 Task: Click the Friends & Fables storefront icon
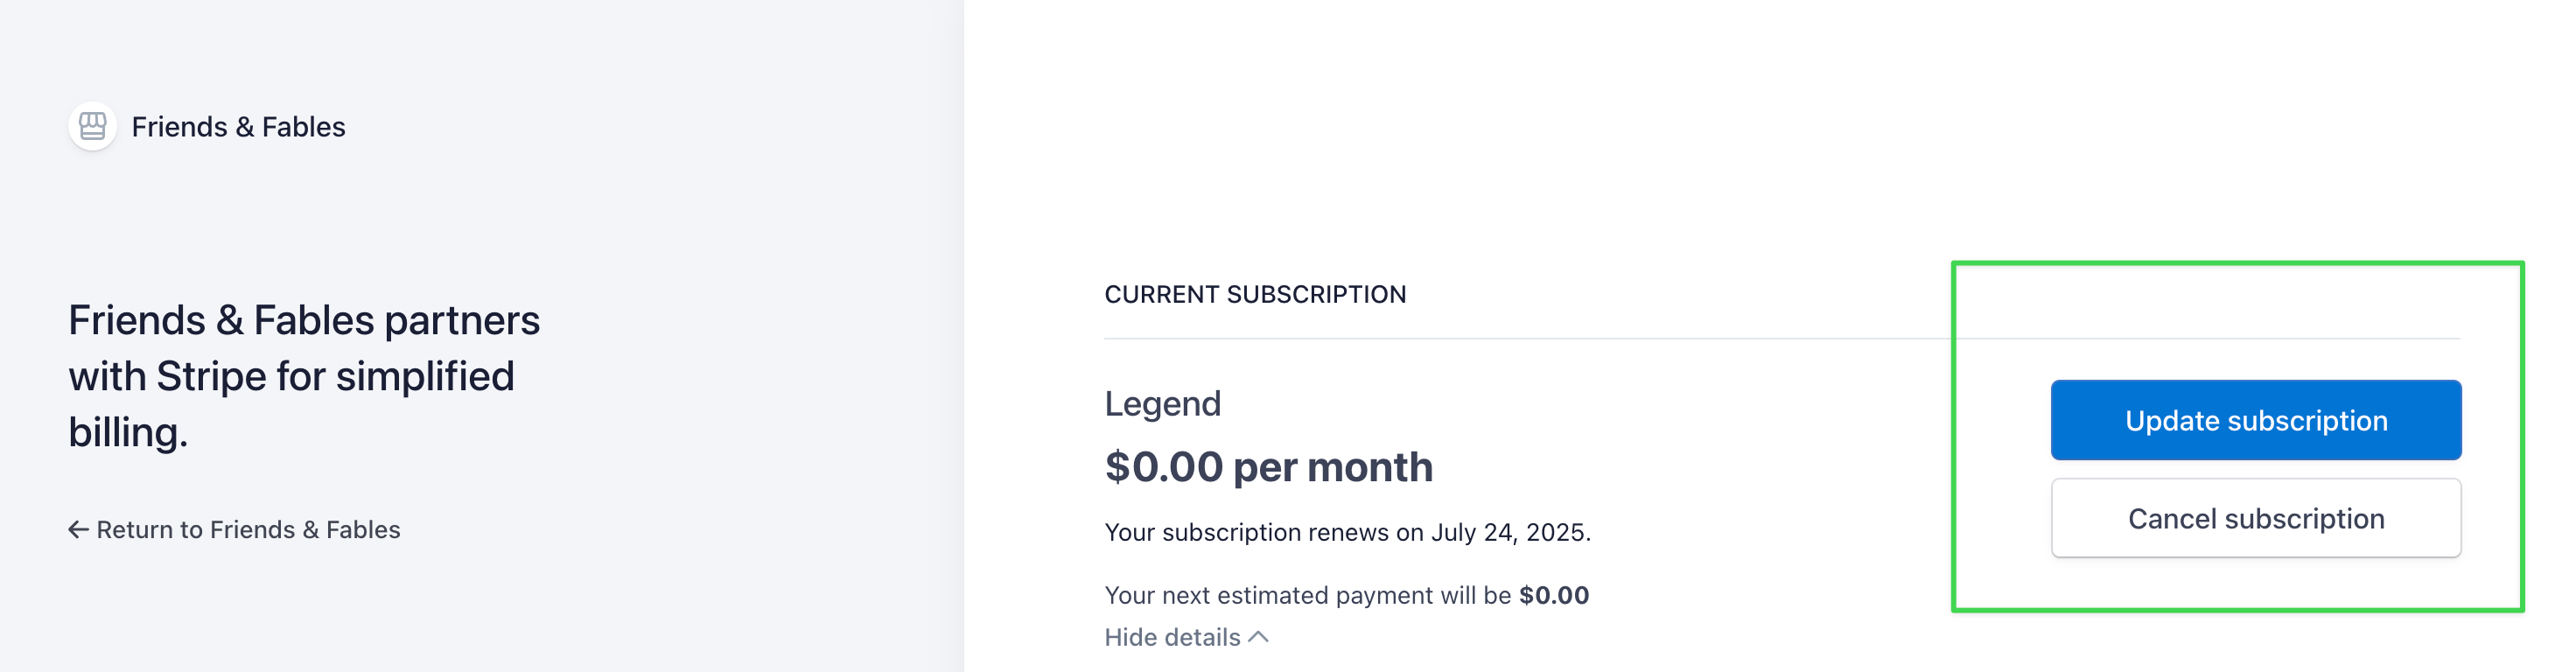point(92,127)
